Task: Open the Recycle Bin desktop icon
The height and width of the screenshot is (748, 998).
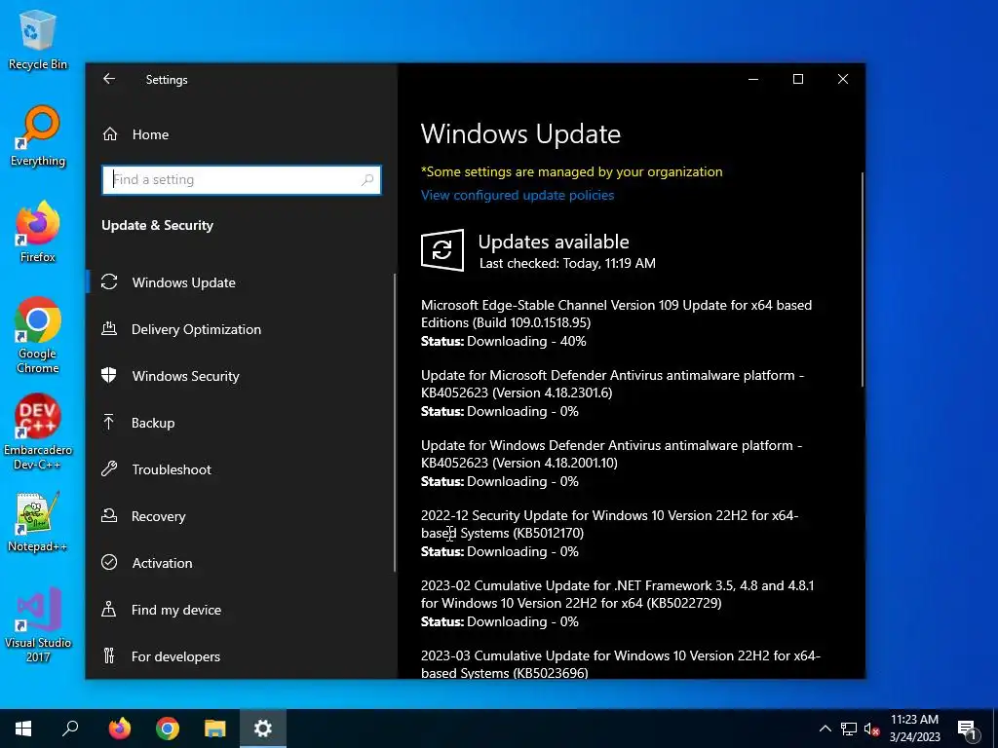Action: point(38,40)
